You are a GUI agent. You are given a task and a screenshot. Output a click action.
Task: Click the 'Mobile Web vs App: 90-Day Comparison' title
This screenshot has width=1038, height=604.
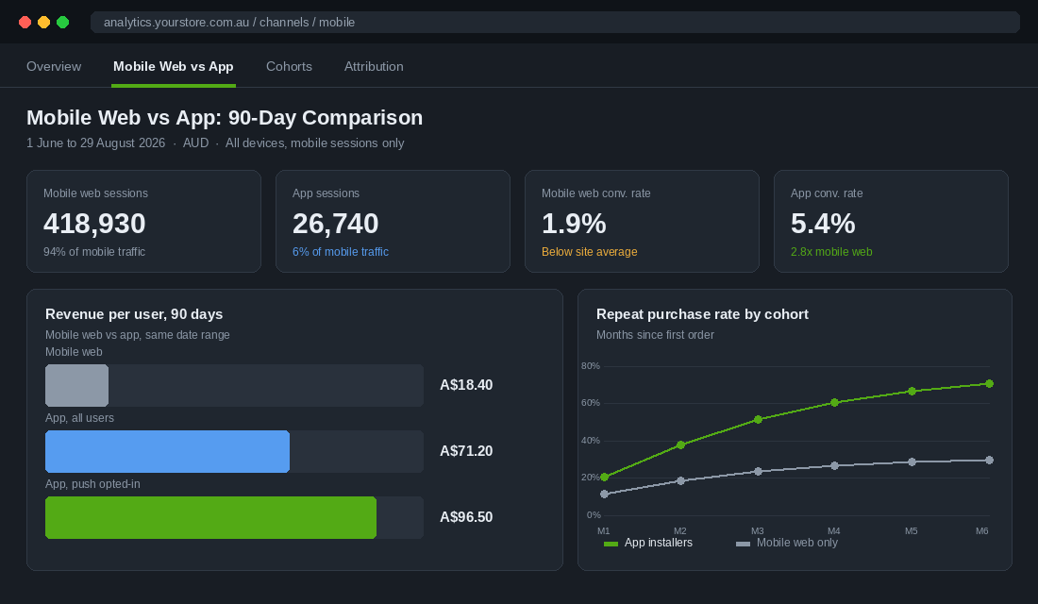225,117
